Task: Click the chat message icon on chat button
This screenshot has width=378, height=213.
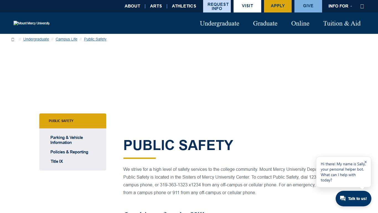Action: coord(342,198)
